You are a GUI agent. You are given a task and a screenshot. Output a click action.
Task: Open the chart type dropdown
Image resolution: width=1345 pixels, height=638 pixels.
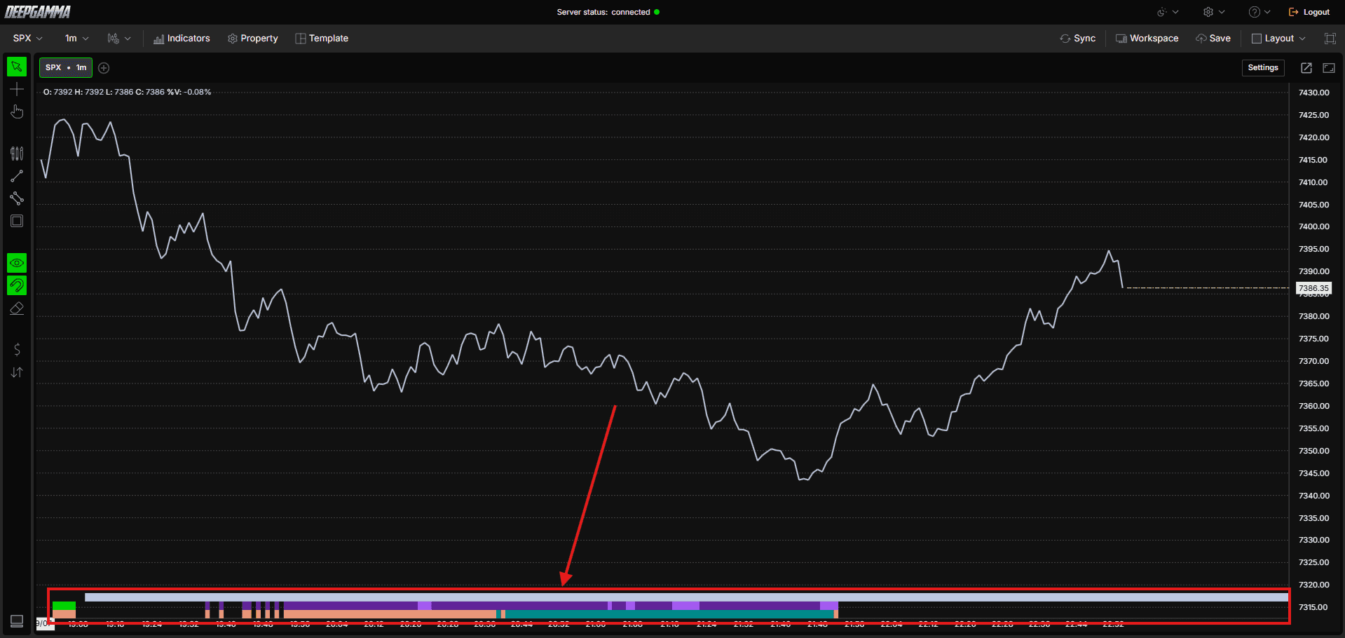point(119,39)
